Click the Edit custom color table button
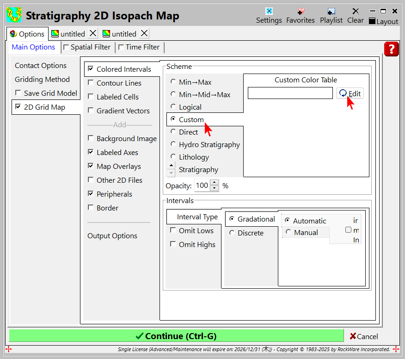This screenshot has width=405, height=359. (x=350, y=93)
